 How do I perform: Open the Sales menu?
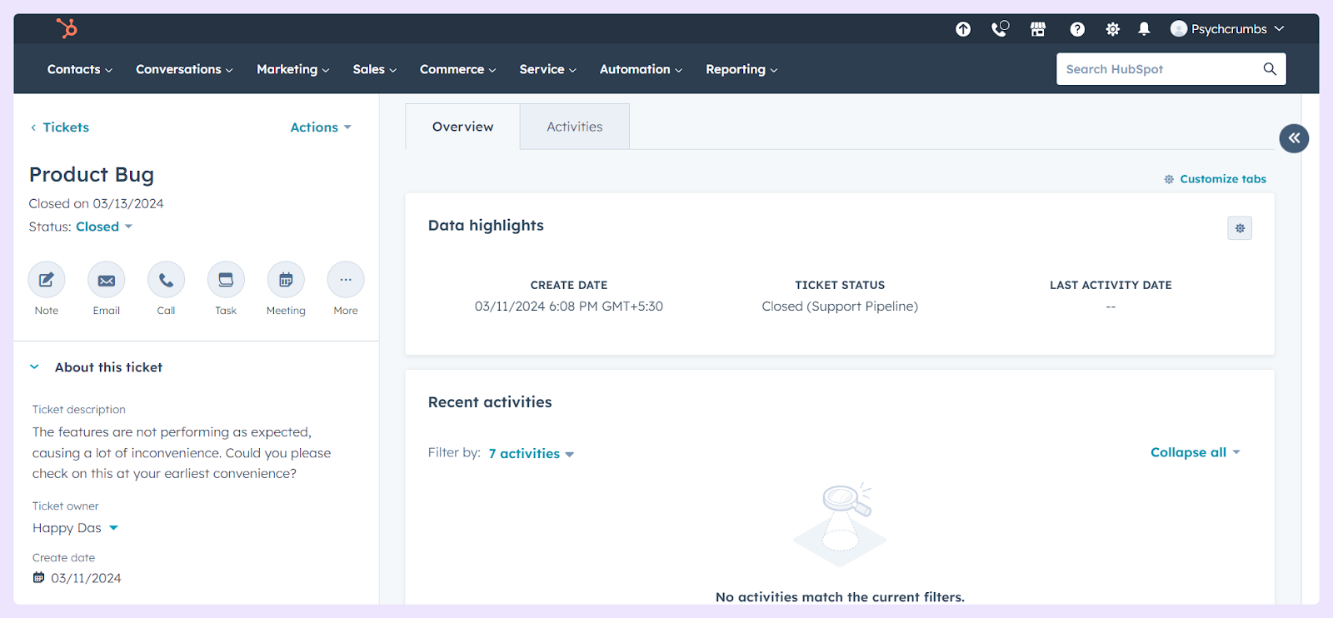pyautogui.click(x=374, y=69)
